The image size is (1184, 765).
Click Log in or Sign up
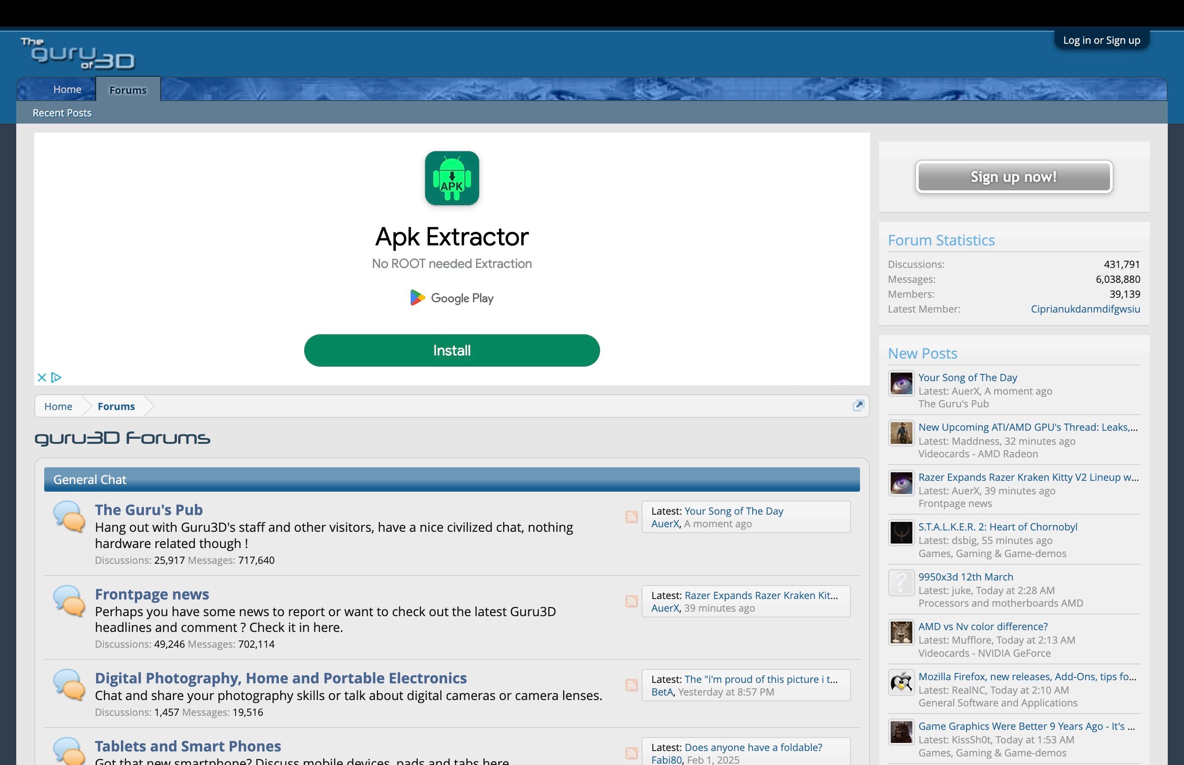[1101, 40]
